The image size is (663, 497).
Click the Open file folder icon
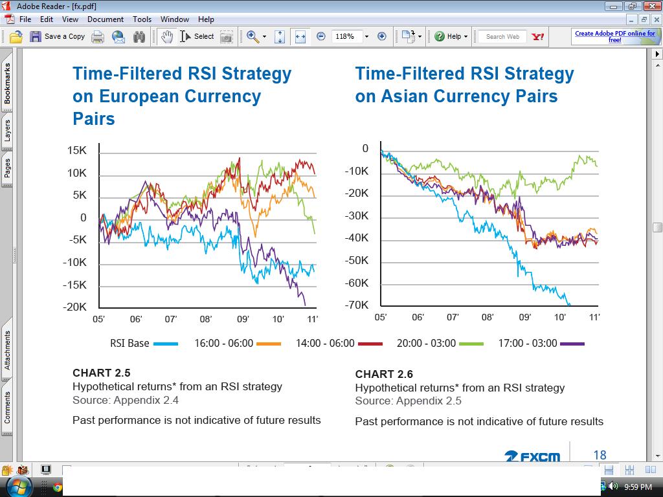tap(16, 37)
